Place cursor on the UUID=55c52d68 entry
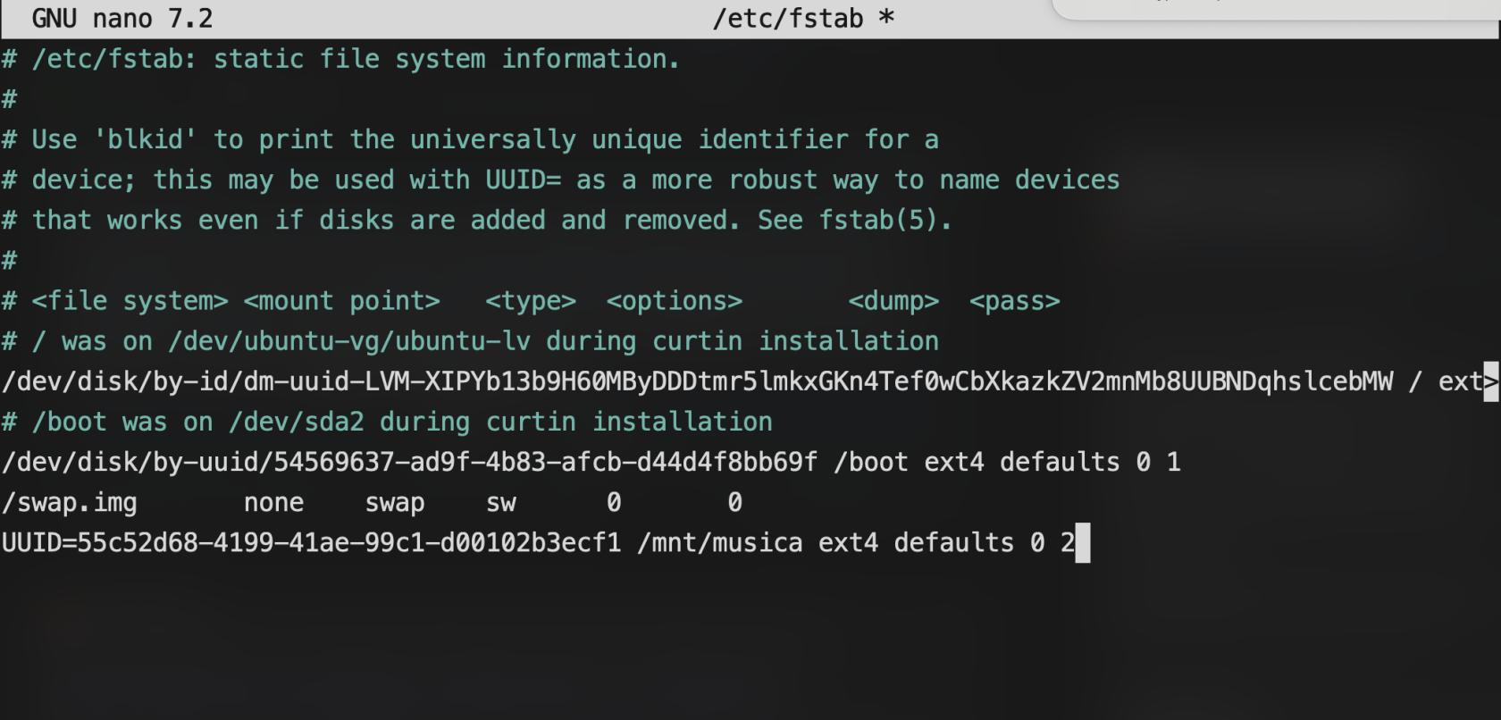The image size is (1501, 720). pos(312,543)
